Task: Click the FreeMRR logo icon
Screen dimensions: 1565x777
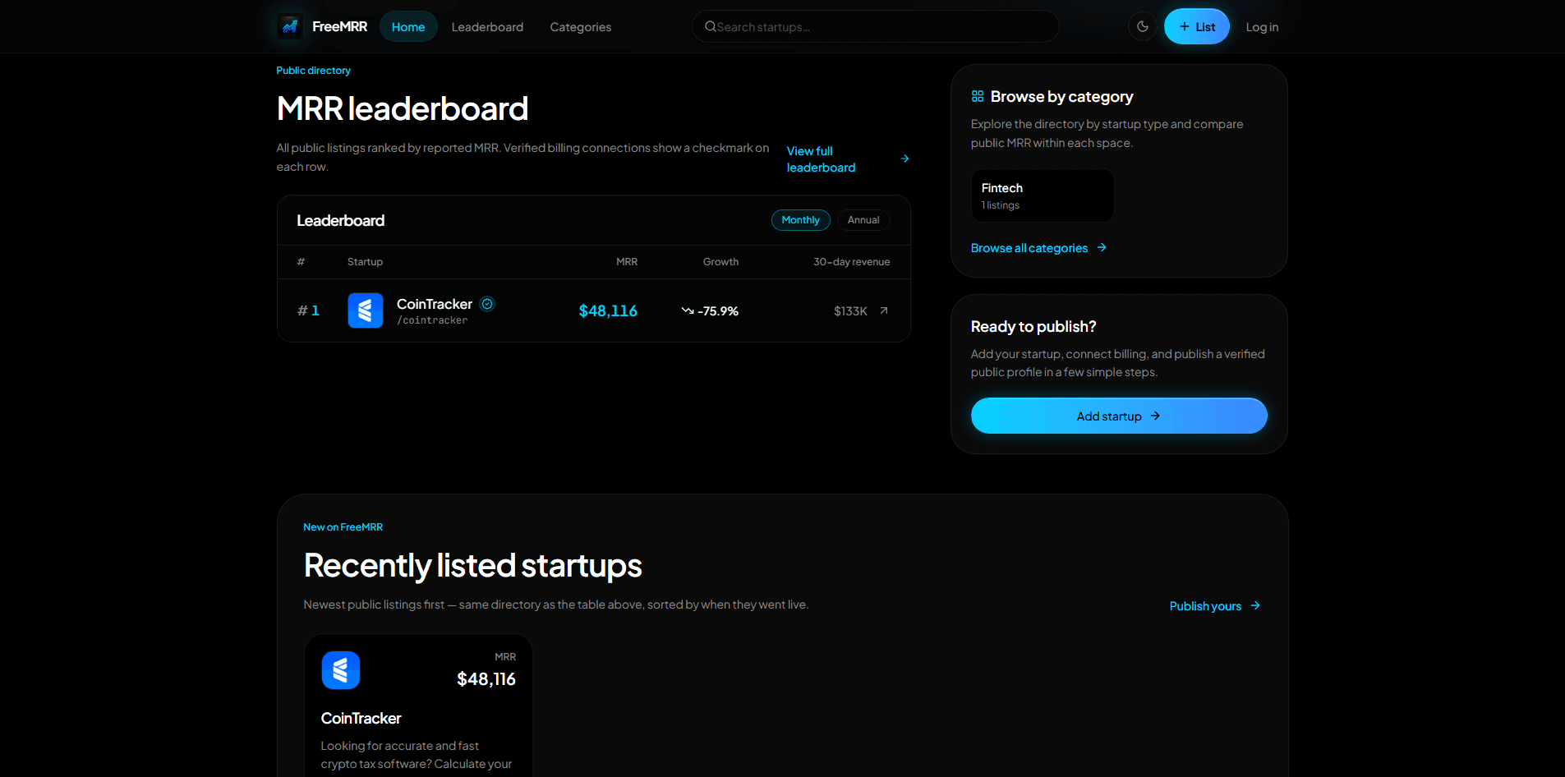Action: pos(290,27)
